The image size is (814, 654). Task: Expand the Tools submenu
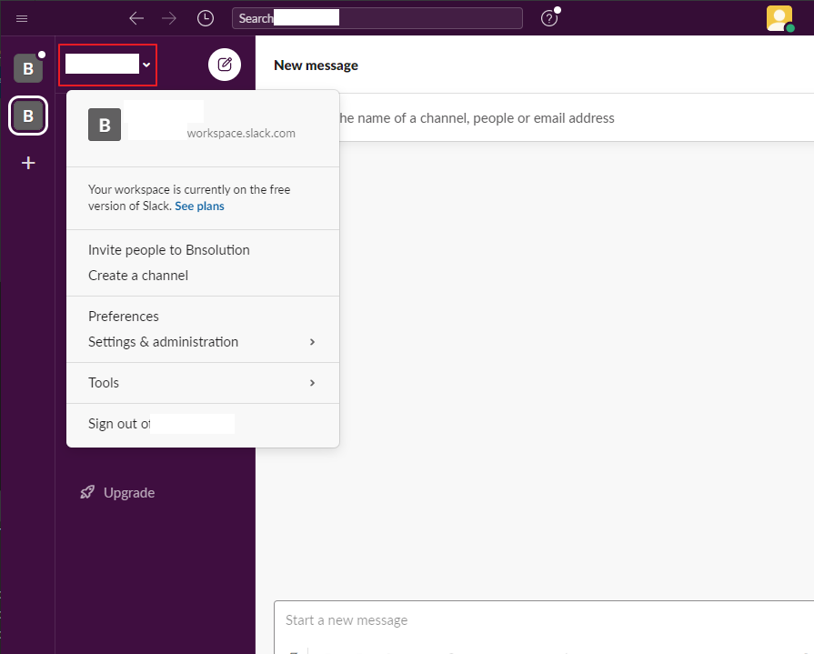(203, 383)
